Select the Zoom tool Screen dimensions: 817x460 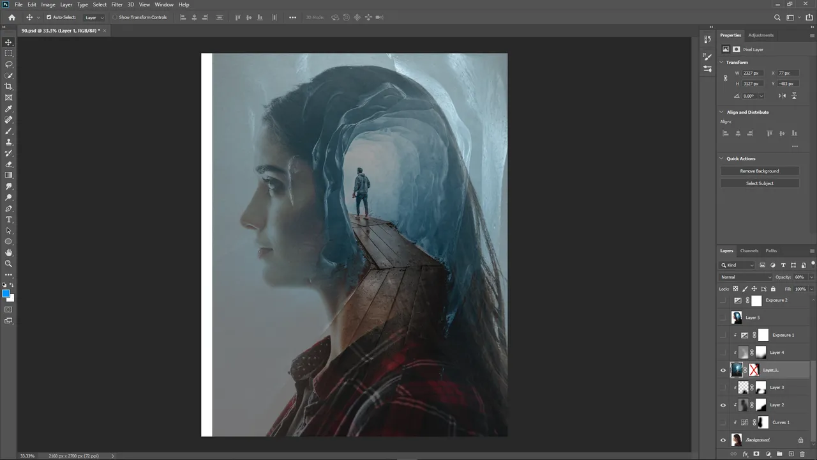click(x=9, y=263)
